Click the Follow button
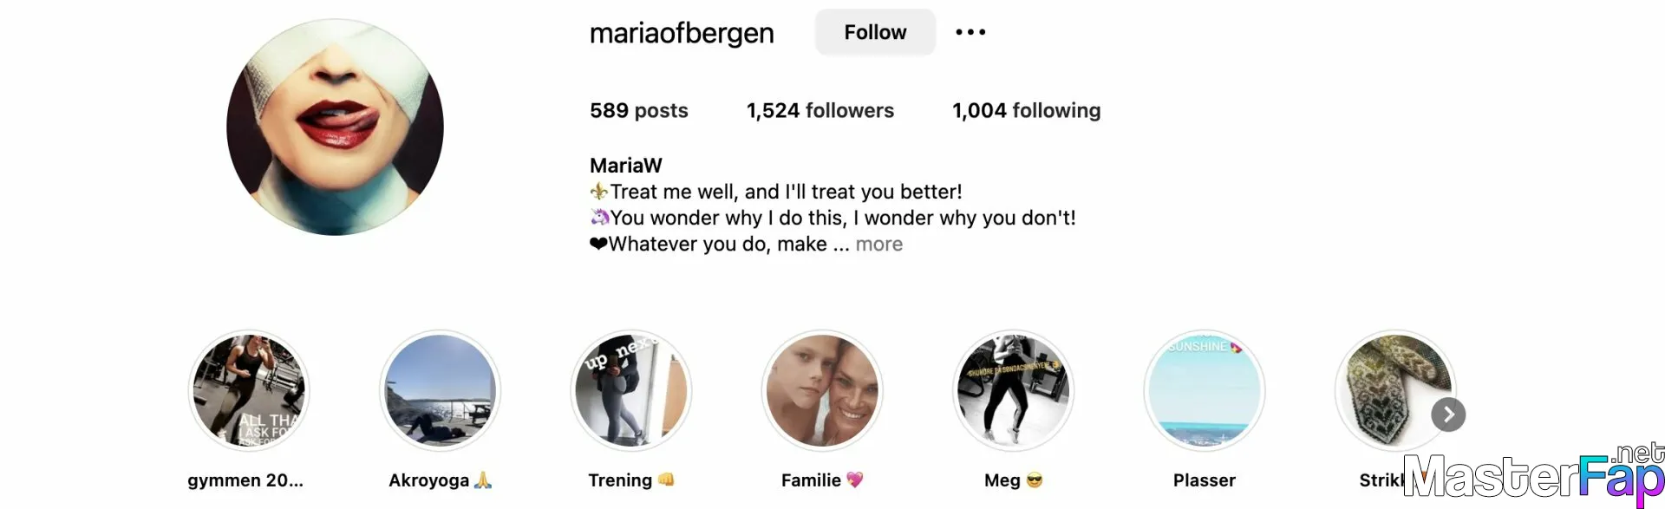This screenshot has width=1665, height=509. pos(875,32)
